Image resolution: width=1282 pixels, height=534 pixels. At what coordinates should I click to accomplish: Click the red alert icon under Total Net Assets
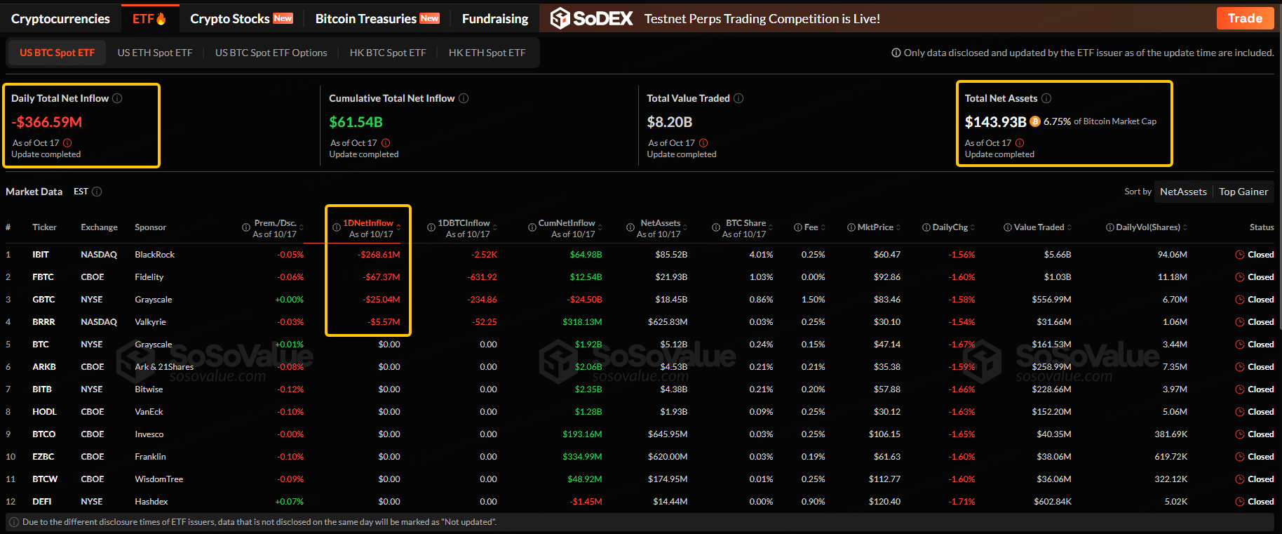tap(1020, 143)
